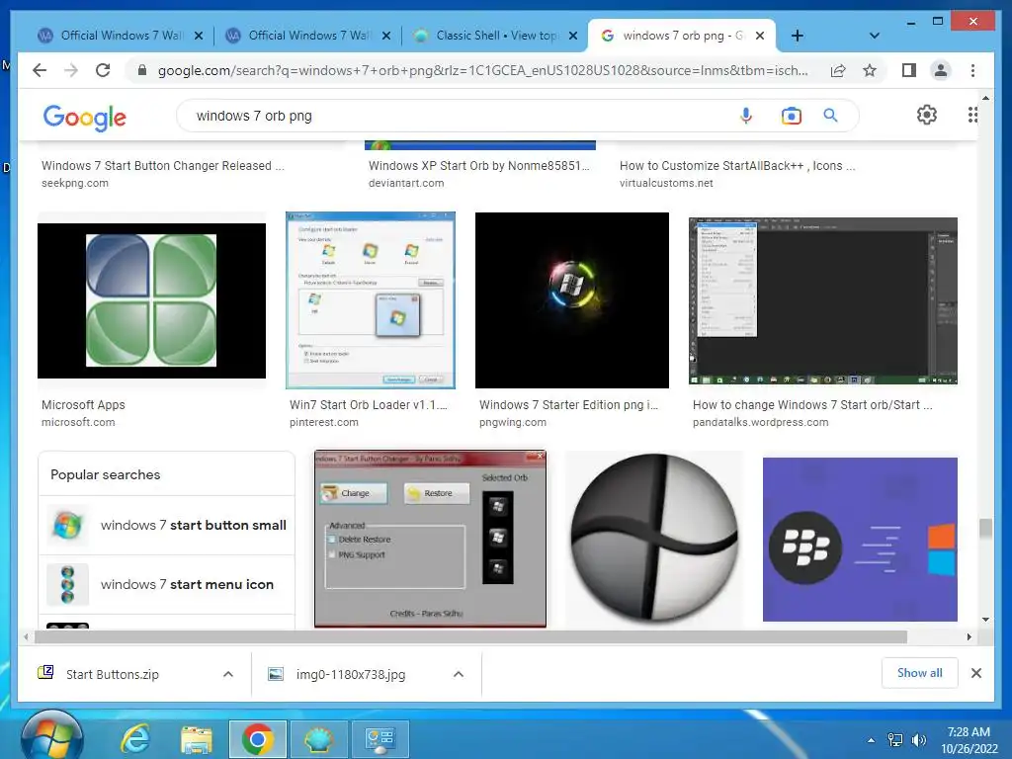Reload the current page
Viewport: 1012px width, 759px height.
[x=103, y=70]
